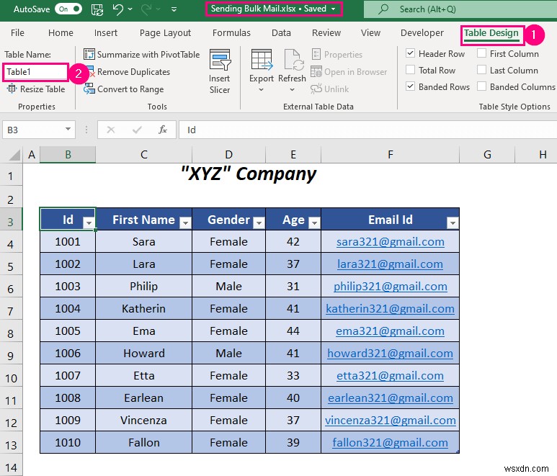Click the Undo arrow icon
557x476 pixels.
(x=118, y=9)
